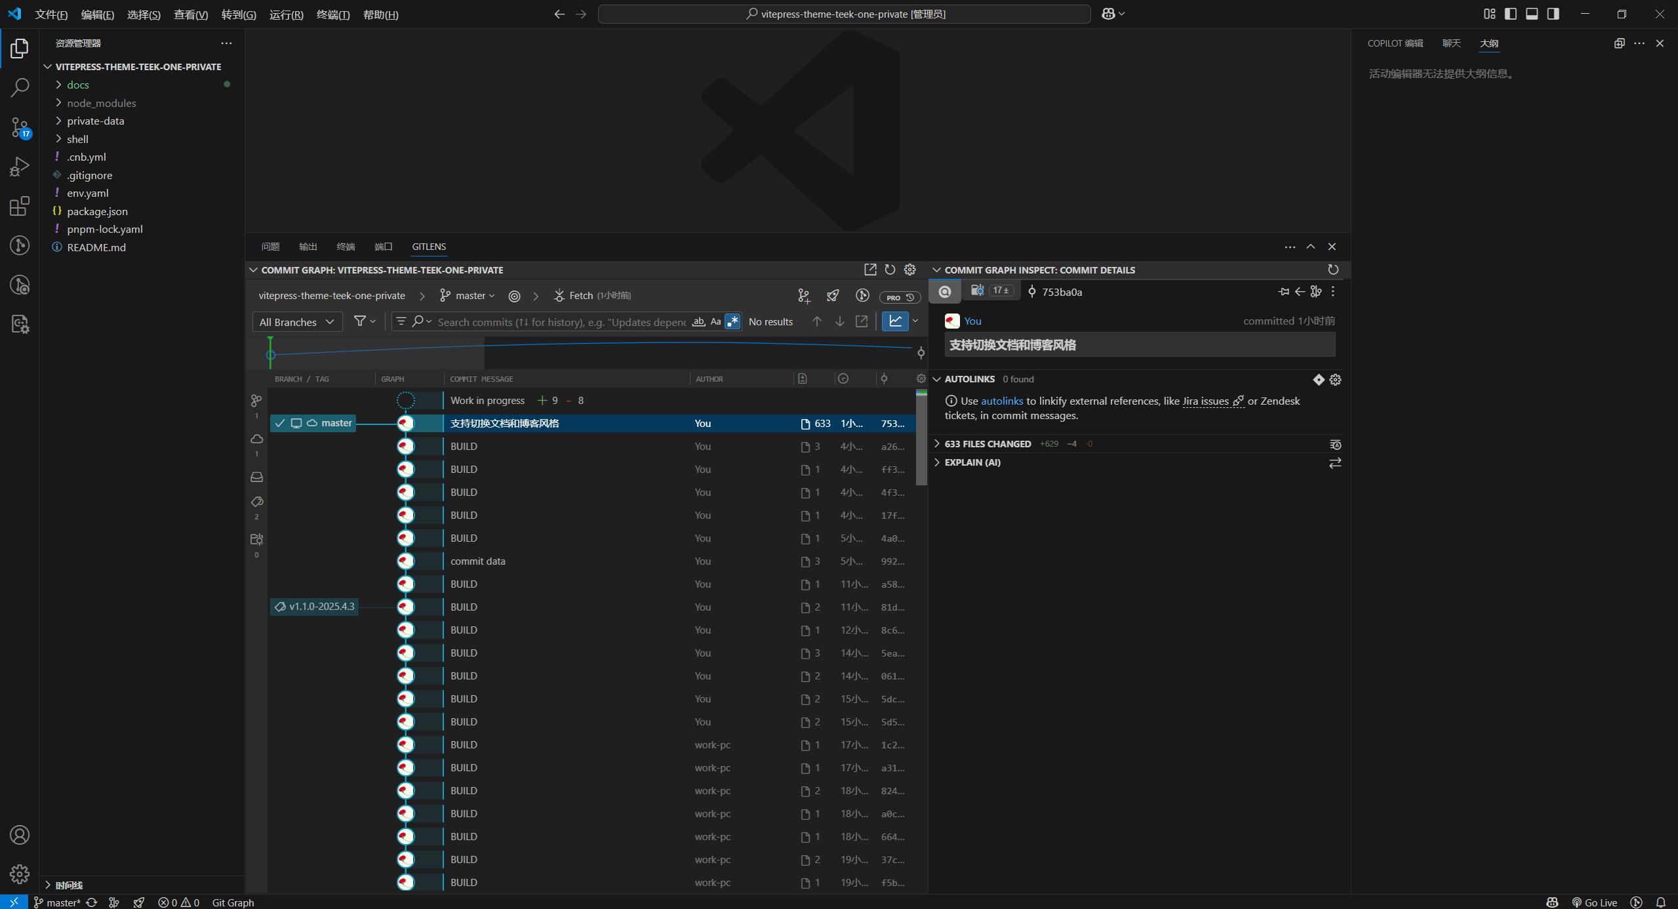The height and width of the screenshot is (909, 1678).
Task: Click the Go Live status bar button
Action: (x=1594, y=902)
